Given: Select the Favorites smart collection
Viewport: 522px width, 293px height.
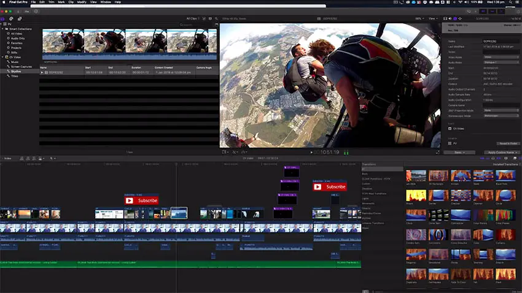Looking at the screenshot, I should click(x=17, y=43).
